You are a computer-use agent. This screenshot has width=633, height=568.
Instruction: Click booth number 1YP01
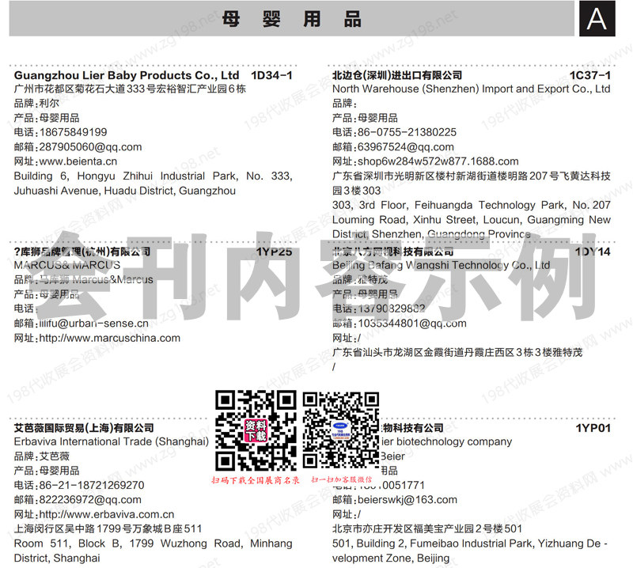(x=593, y=428)
